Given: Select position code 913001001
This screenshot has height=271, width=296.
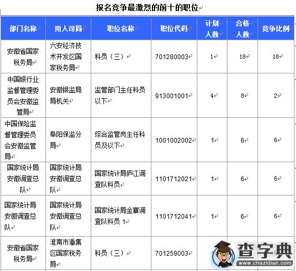Looking at the screenshot, I should [x=171, y=96].
